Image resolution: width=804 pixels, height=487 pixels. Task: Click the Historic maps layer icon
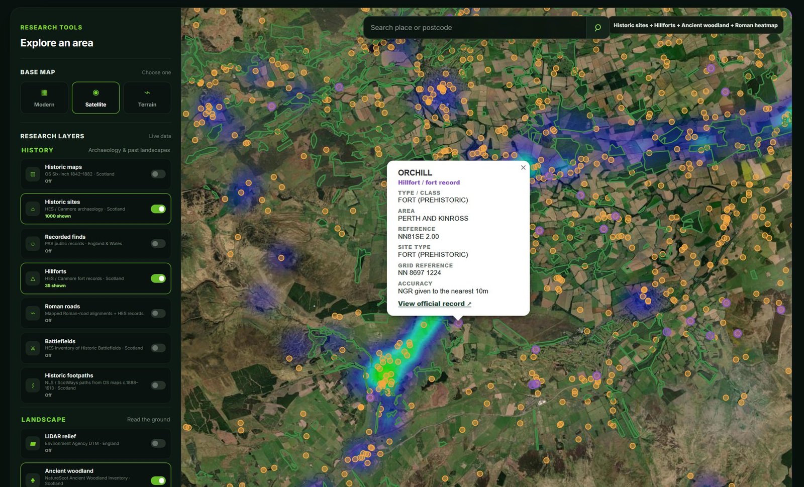tap(33, 174)
